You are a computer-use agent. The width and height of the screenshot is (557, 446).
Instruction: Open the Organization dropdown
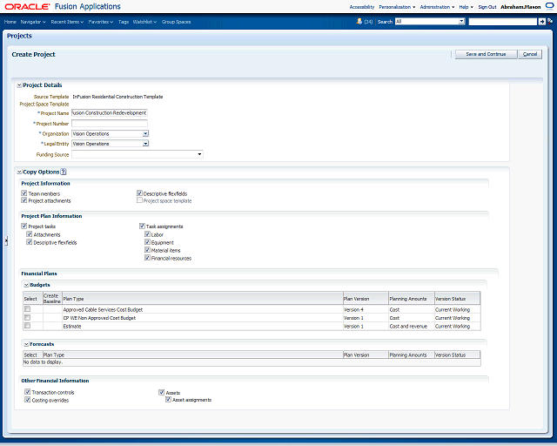[x=145, y=133]
